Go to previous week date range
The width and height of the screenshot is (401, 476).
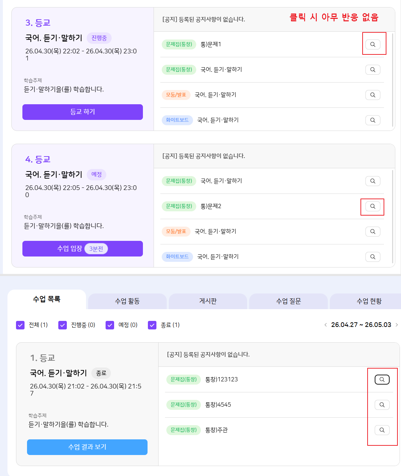(x=326, y=325)
